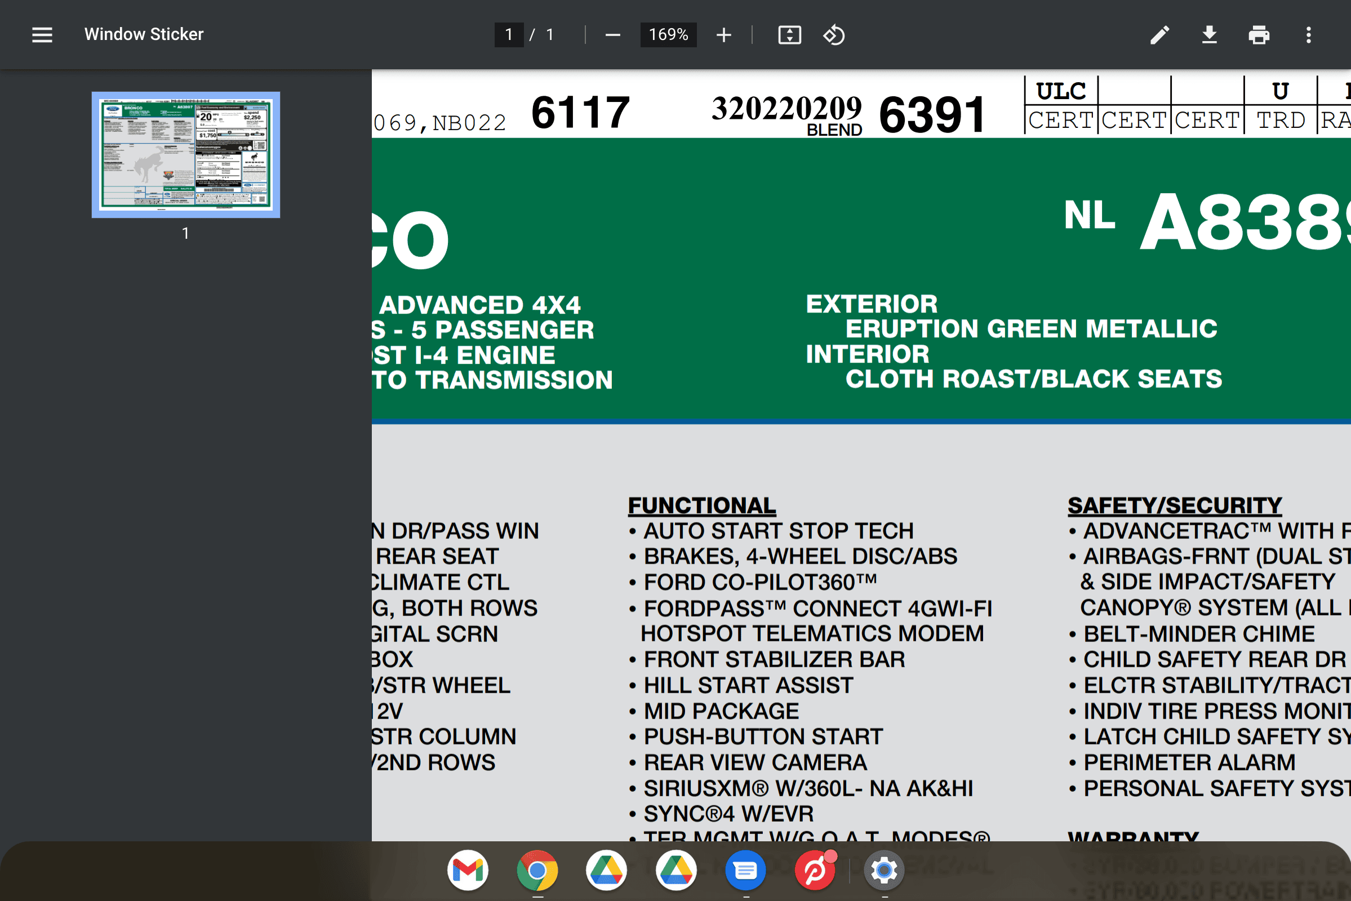Click the 'MID PACKAGE' list item
The height and width of the screenshot is (901, 1351).
point(721,711)
